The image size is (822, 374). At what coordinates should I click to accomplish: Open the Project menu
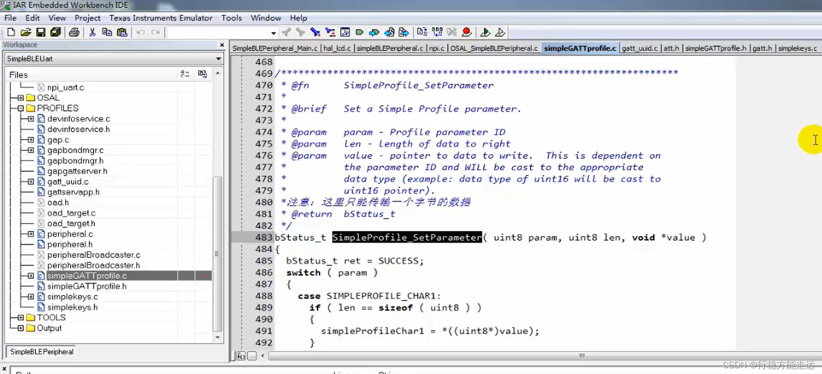pyautogui.click(x=87, y=18)
